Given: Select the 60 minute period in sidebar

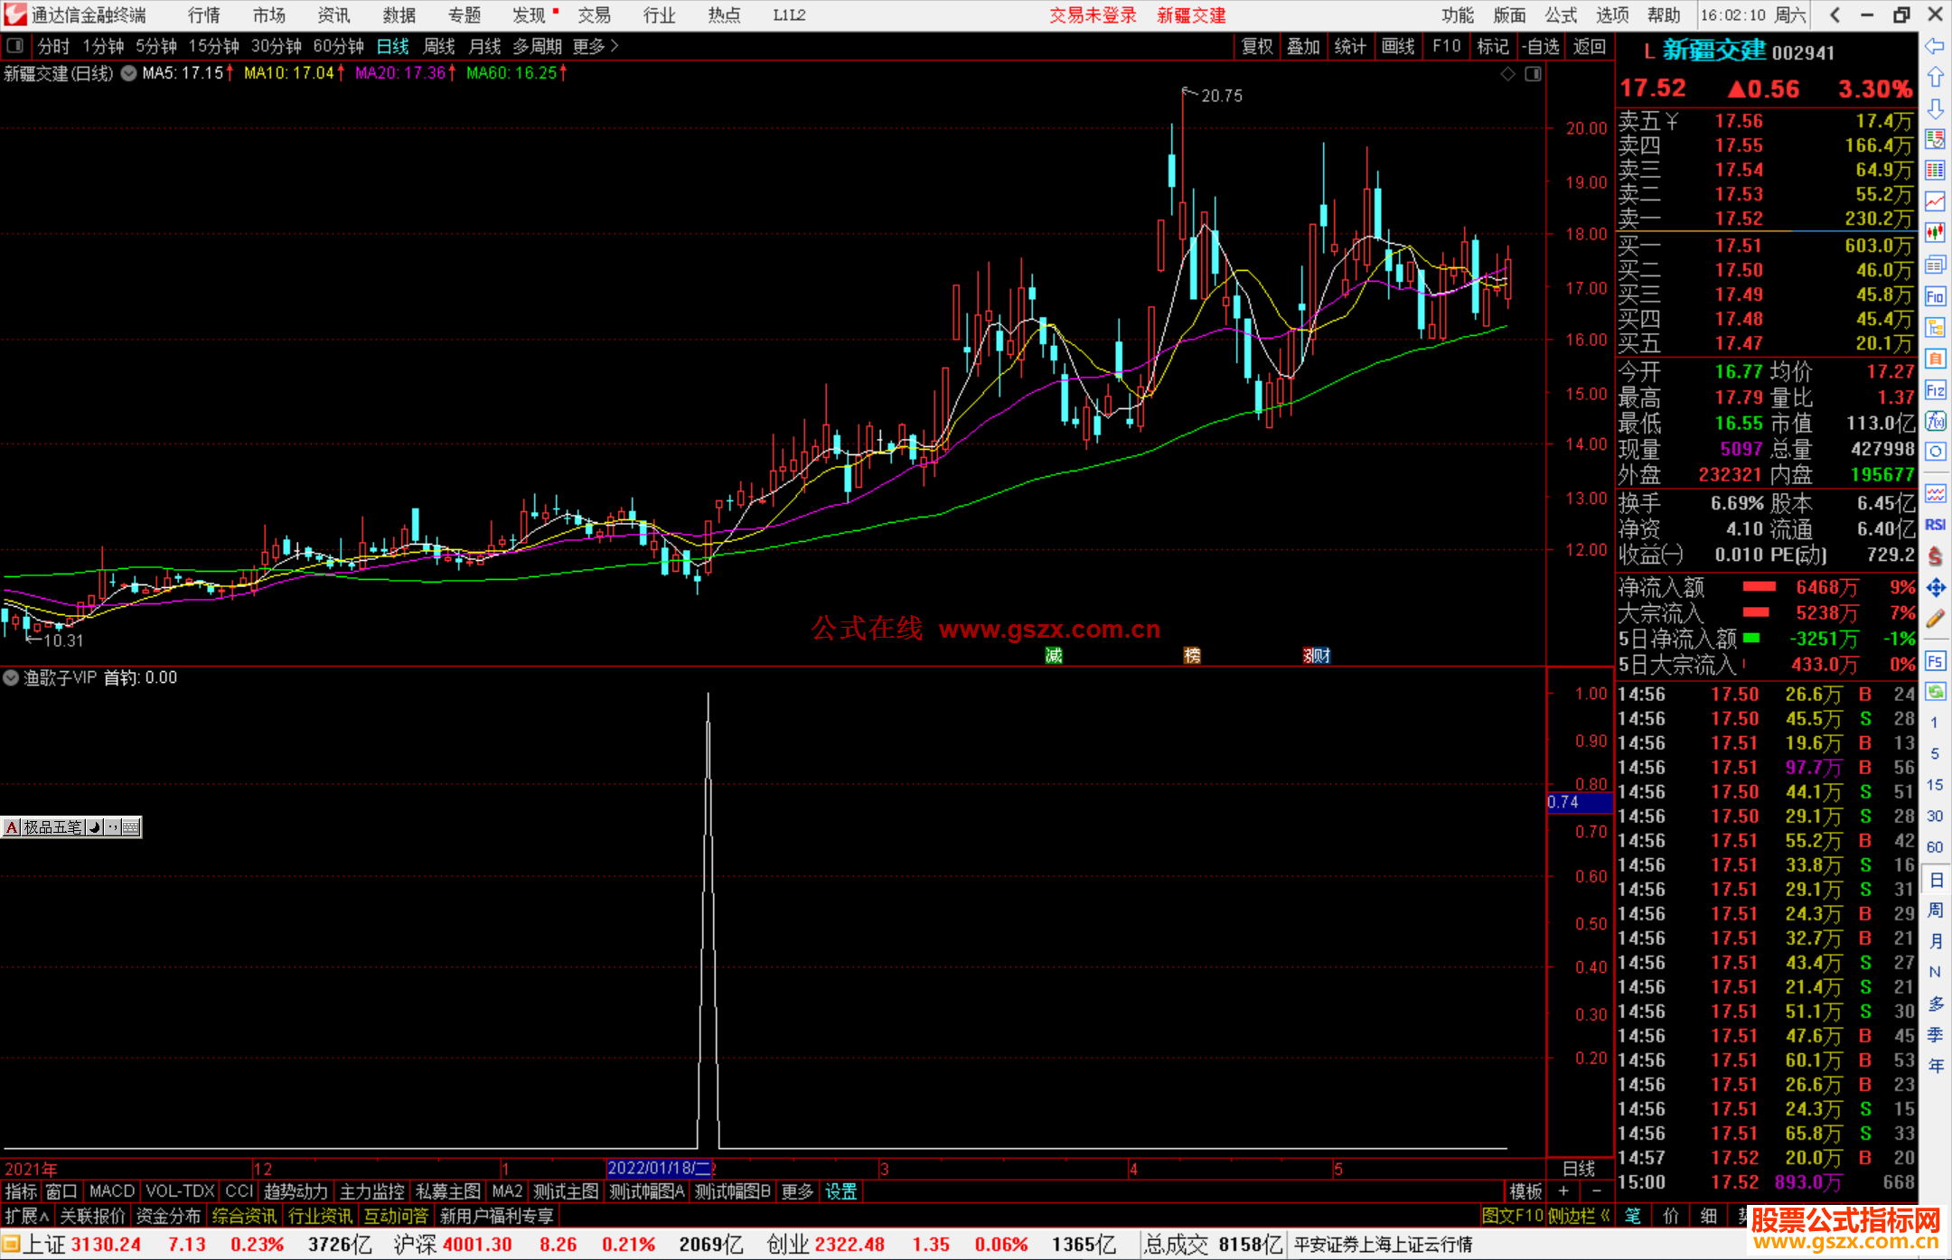Looking at the screenshot, I should click(1935, 847).
